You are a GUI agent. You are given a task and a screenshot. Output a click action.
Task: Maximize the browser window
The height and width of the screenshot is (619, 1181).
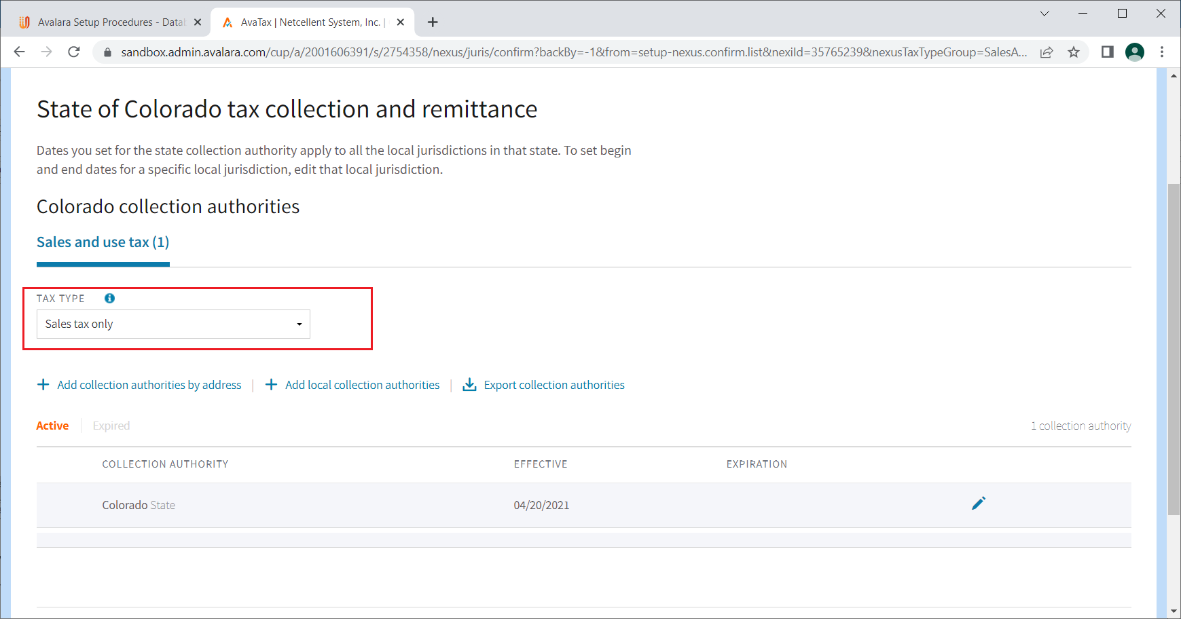tap(1122, 14)
